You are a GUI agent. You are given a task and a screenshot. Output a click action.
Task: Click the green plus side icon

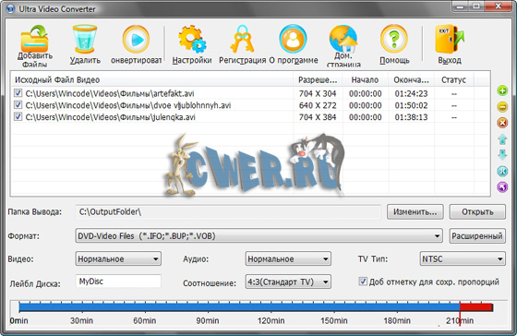coord(502,90)
